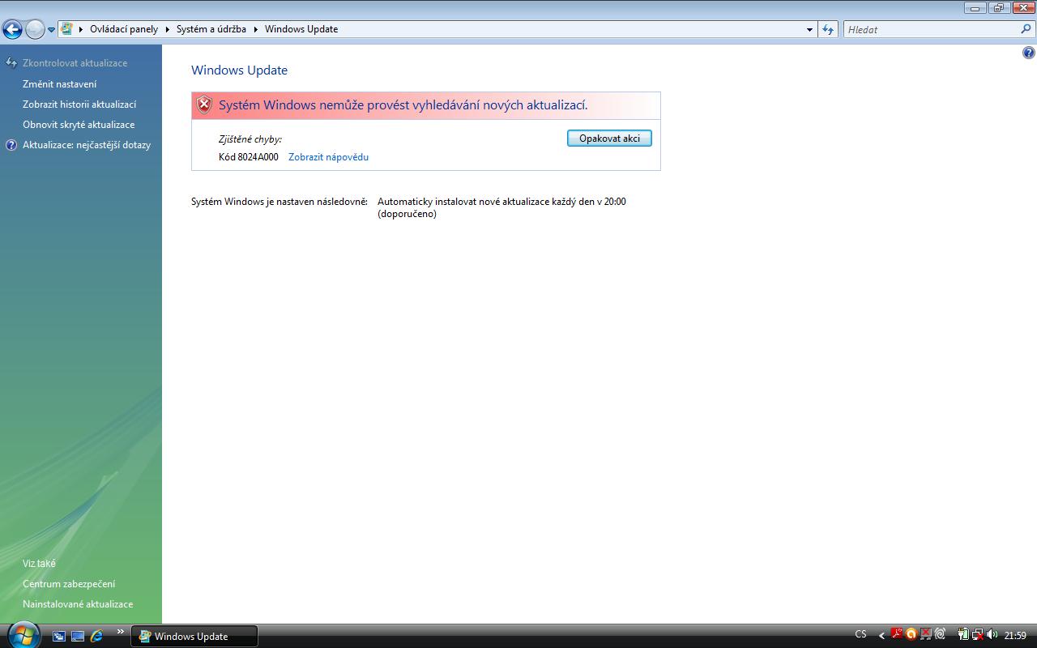Open Zobrazit historii aktualizací
The width and height of the screenshot is (1037, 648).
coord(79,104)
